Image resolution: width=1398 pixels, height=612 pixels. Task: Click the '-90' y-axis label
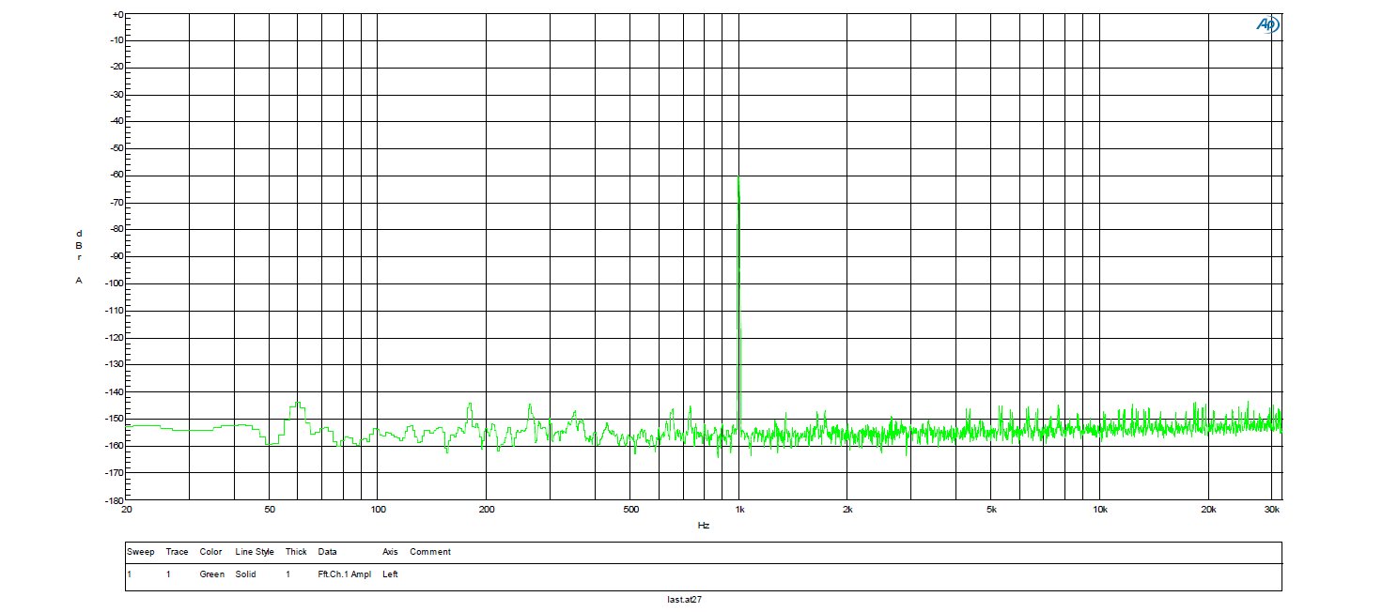117,256
